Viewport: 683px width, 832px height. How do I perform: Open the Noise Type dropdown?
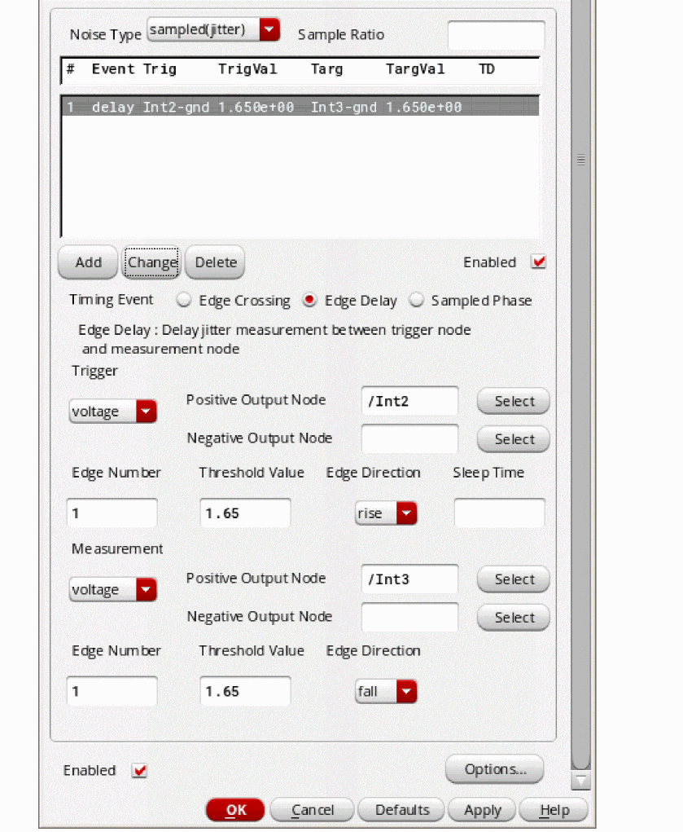pos(212,29)
